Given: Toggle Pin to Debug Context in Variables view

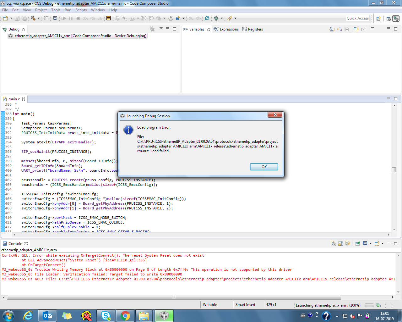Looking at the screenshot, I should tap(364, 29).
